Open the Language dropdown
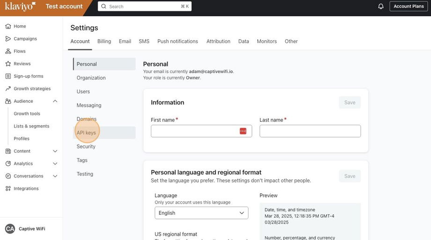This screenshot has height=240, width=431. [201, 213]
